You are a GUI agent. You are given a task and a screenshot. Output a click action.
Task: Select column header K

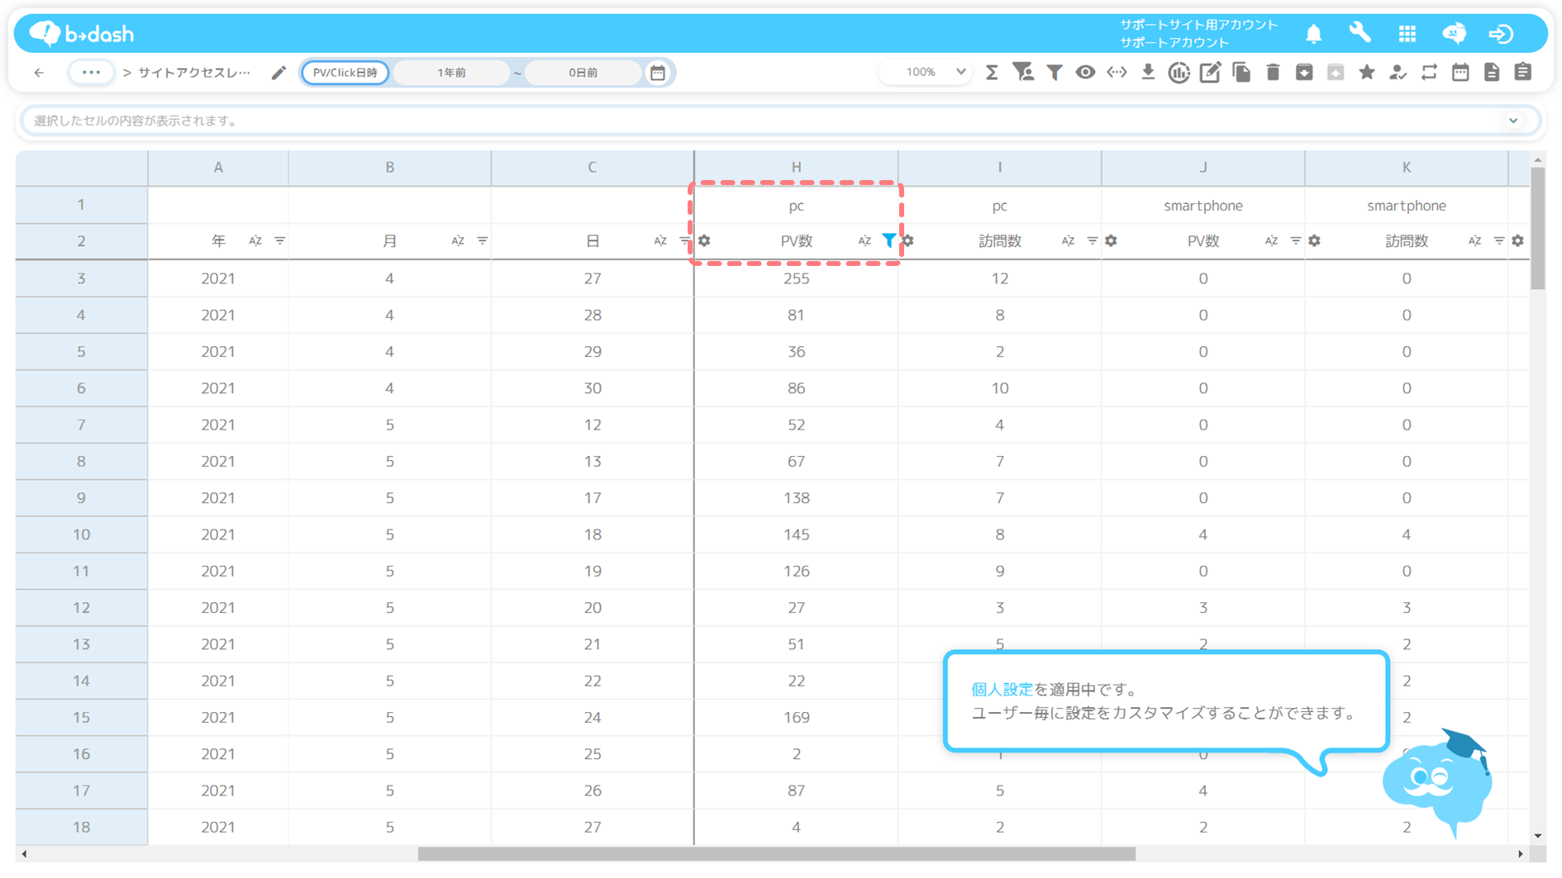[x=1406, y=168]
